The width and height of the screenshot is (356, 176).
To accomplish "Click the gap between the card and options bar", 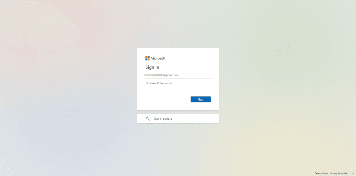I will click(x=178, y=112).
